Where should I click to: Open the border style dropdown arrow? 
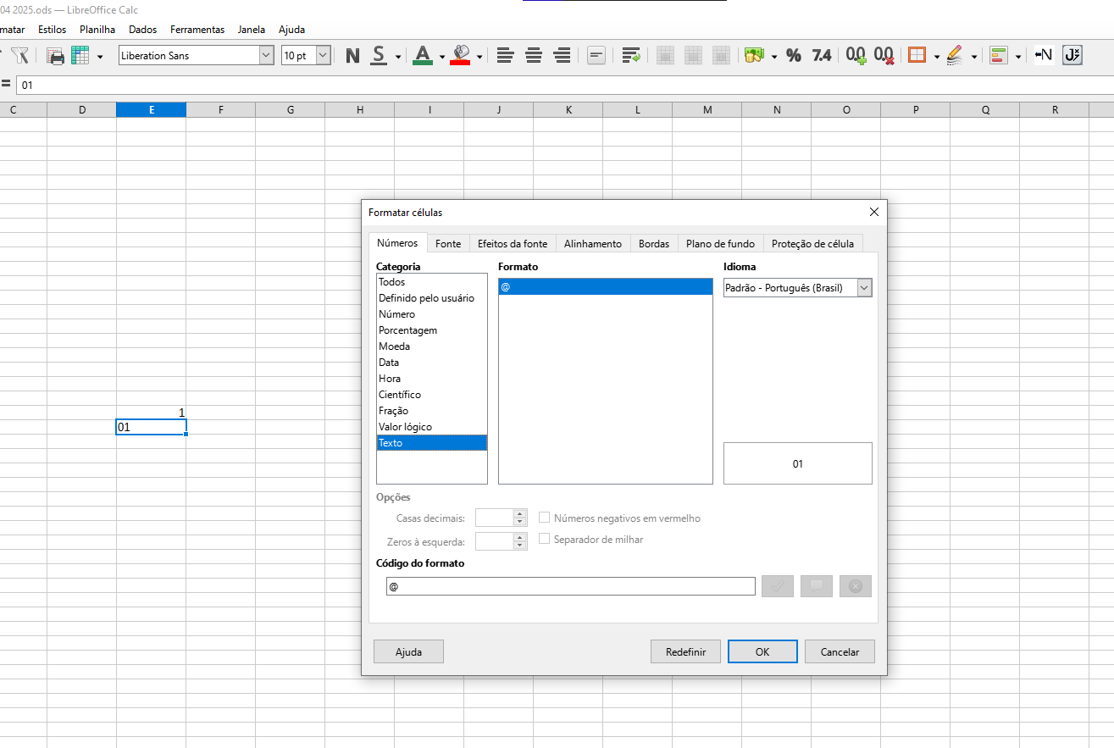[974, 57]
